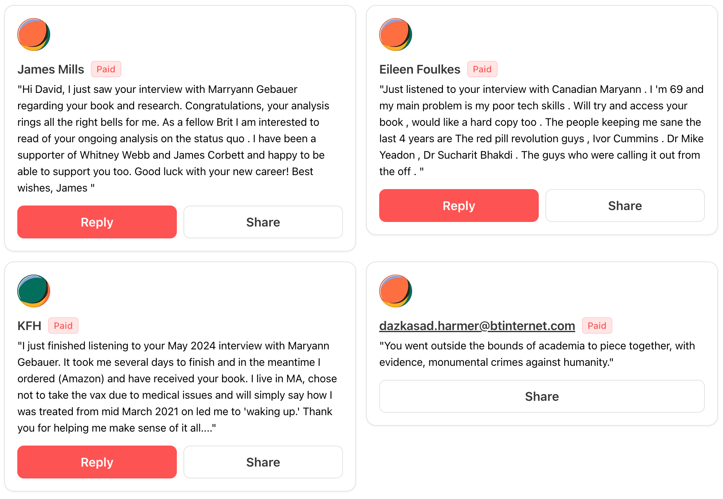Share James Mills' testimonial
723x499 pixels.
click(263, 222)
